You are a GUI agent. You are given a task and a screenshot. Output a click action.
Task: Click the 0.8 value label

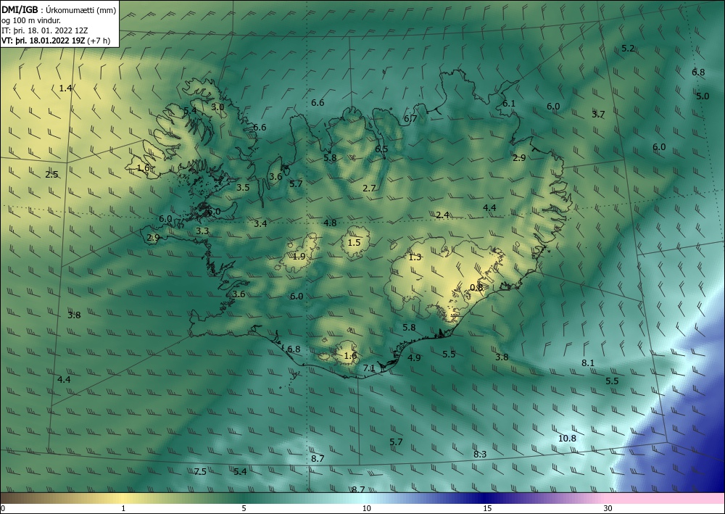(x=476, y=288)
